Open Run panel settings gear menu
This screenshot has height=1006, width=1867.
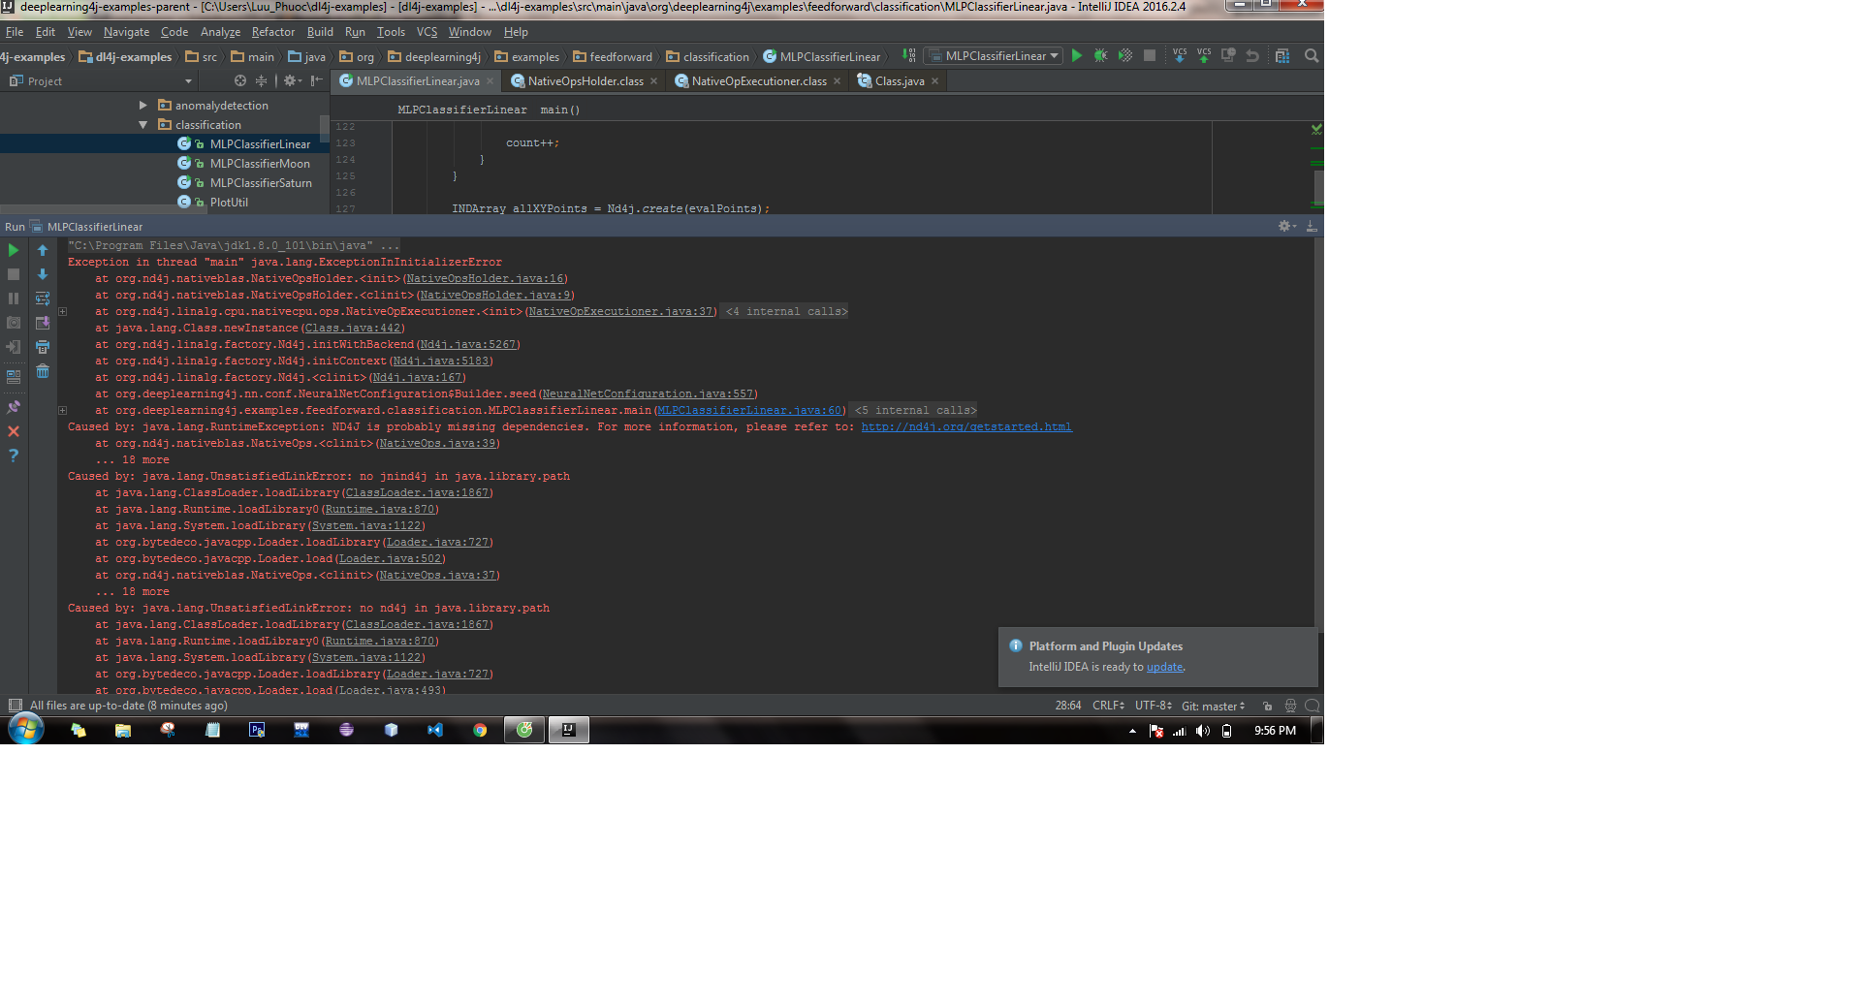(1287, 226)
